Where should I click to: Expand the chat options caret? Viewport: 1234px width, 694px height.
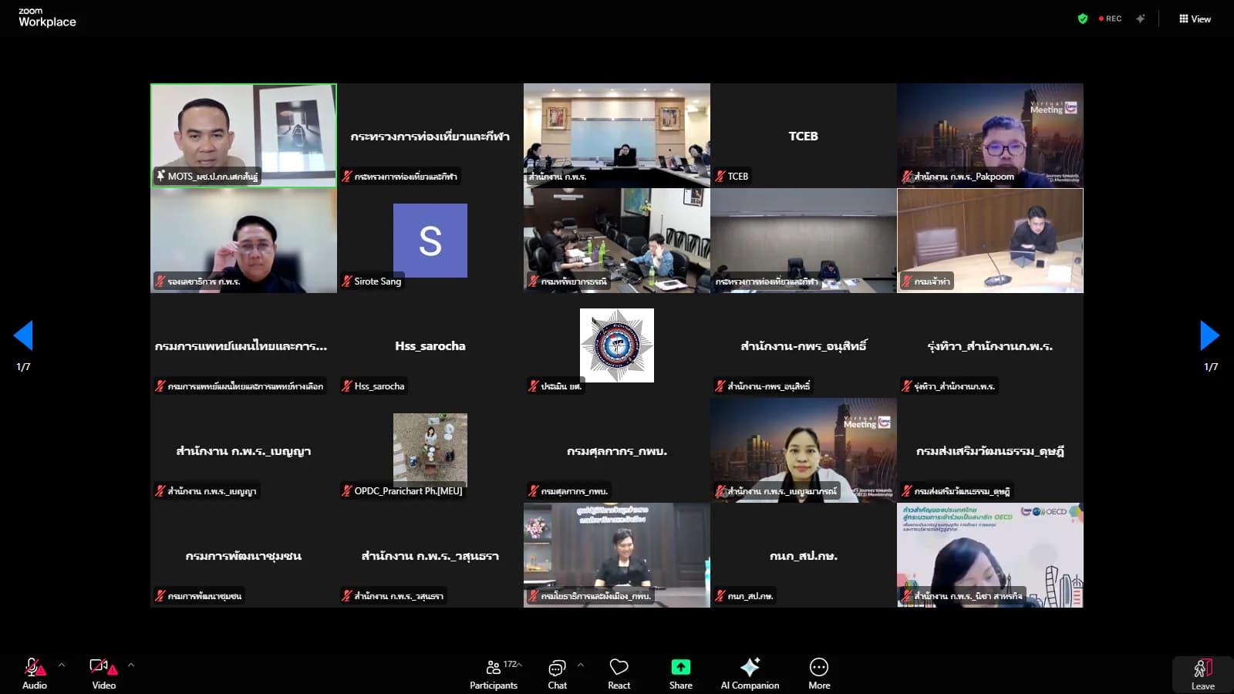click(x=581, y=665)
